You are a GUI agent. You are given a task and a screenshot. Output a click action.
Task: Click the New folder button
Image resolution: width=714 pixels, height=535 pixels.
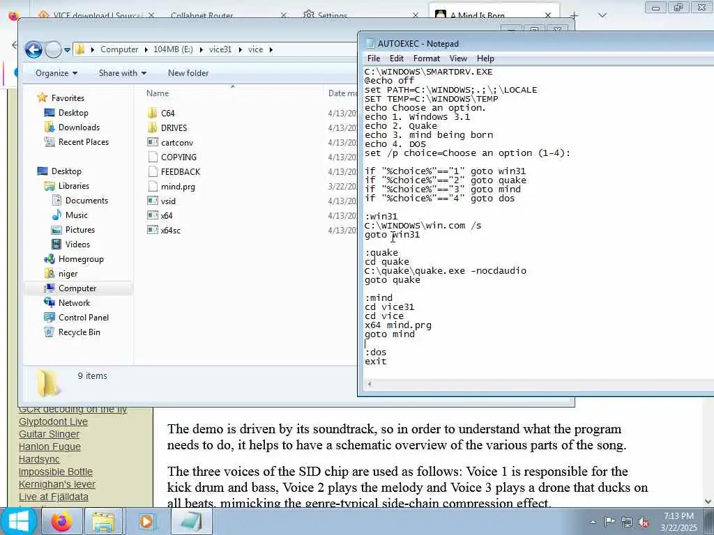click(x=188, y=73)
